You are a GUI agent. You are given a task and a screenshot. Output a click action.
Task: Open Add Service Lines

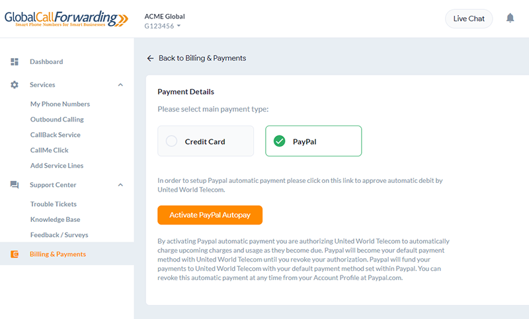[x=57, y=165]
